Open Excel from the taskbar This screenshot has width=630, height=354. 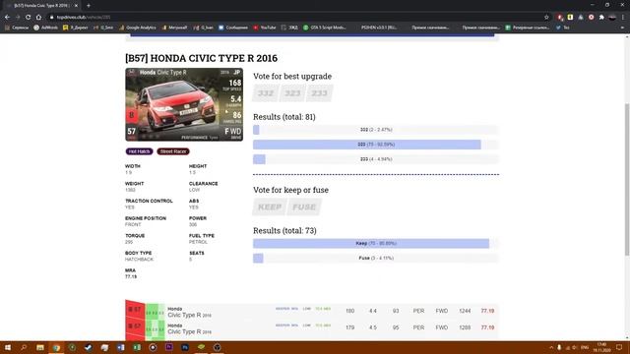pos(137,347)
